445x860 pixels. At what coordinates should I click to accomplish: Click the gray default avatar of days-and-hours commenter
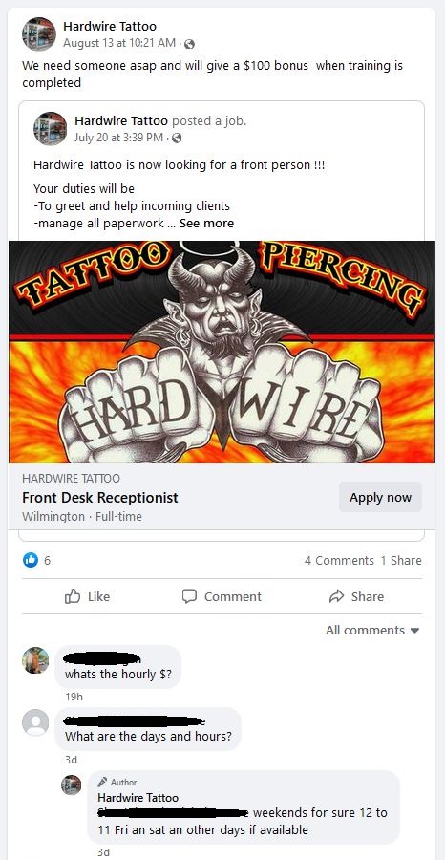coord(35,722)
